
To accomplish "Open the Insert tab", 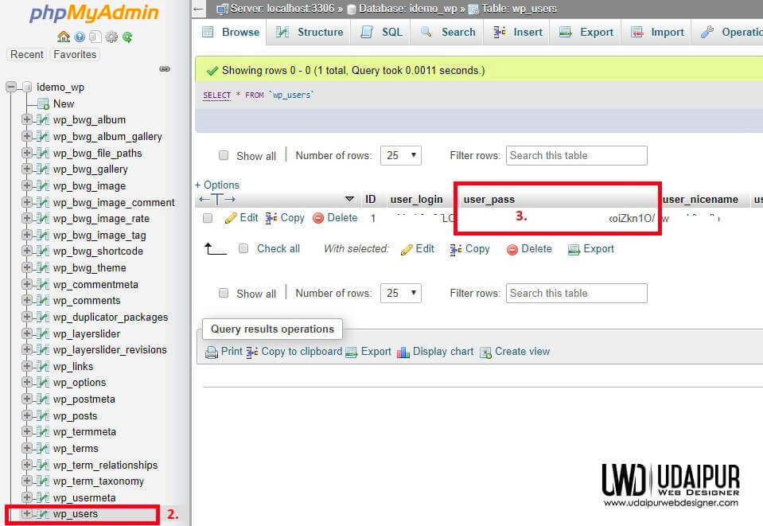I will 516,32.
